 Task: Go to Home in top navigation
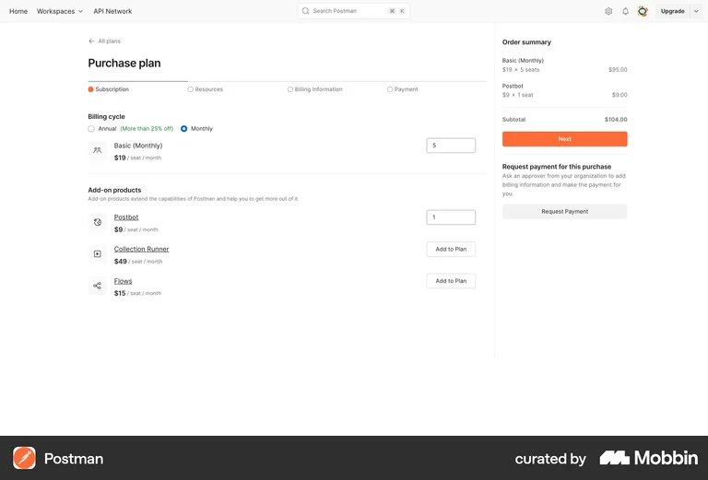click(18, 11)
